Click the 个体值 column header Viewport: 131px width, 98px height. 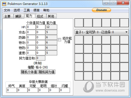(31, 23)
